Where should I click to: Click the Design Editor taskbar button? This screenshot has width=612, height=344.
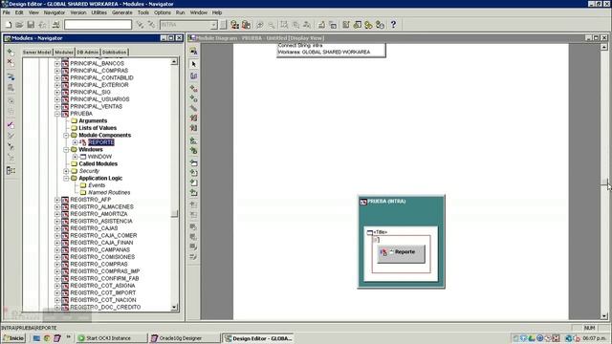click(258, 338)
